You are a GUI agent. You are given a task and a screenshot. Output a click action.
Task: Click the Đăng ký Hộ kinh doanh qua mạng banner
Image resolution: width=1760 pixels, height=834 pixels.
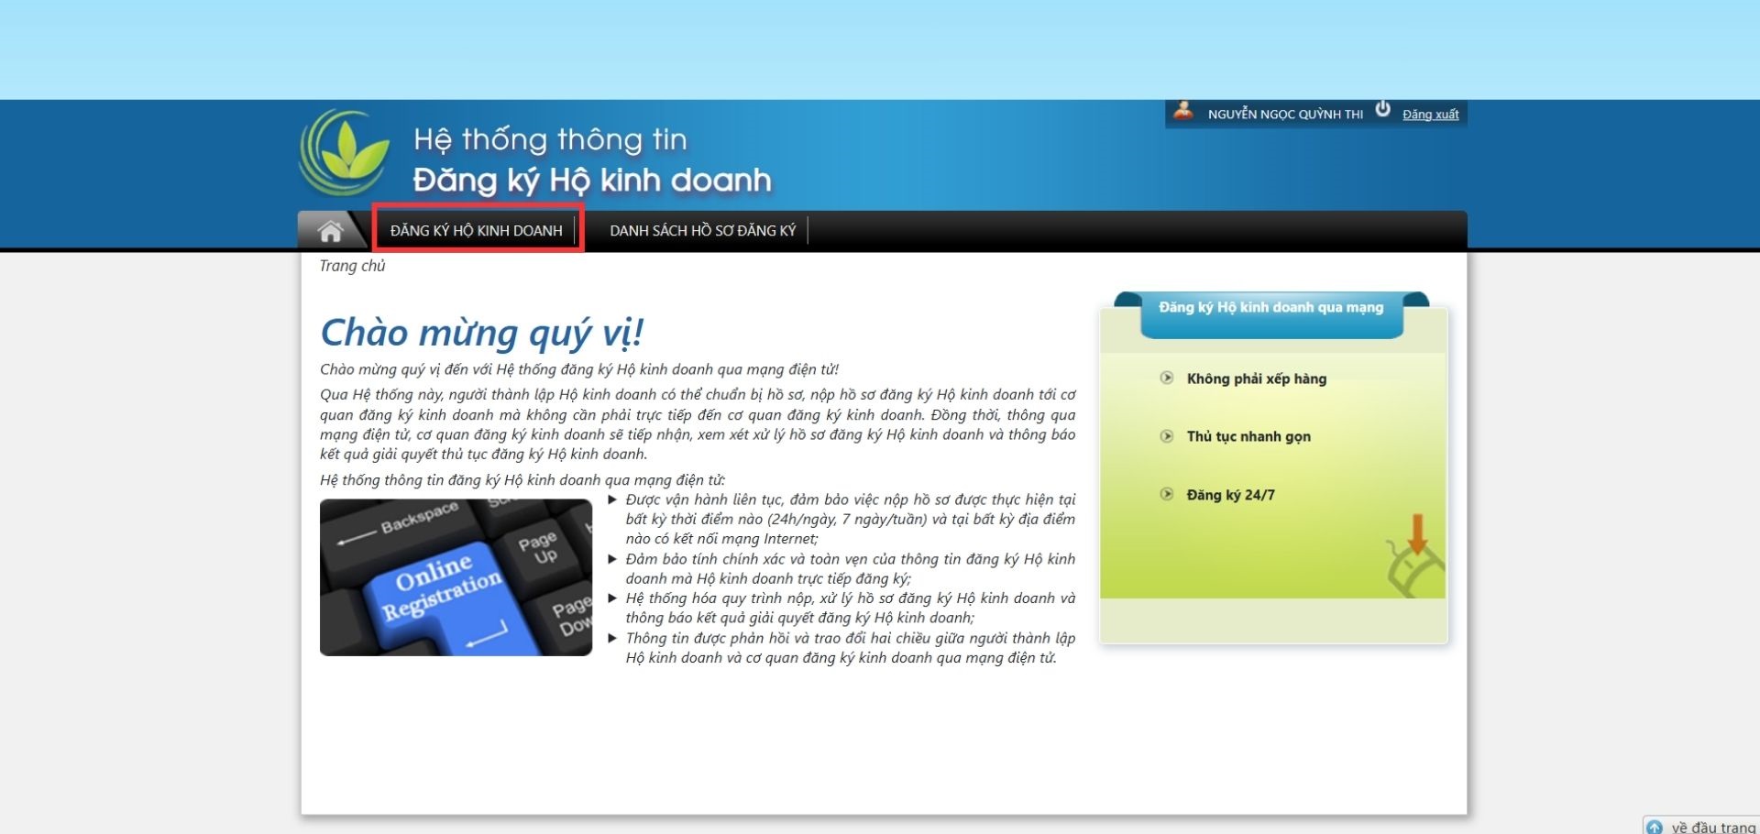tap(1270, 308)
